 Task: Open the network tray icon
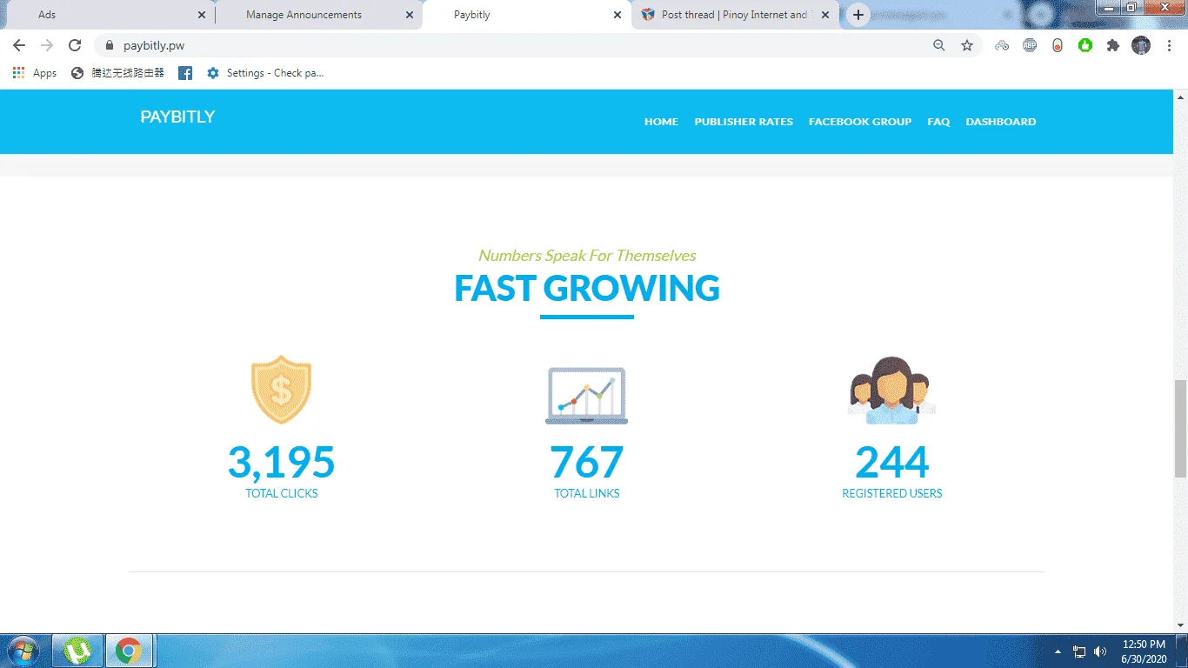click(1079, 651)
